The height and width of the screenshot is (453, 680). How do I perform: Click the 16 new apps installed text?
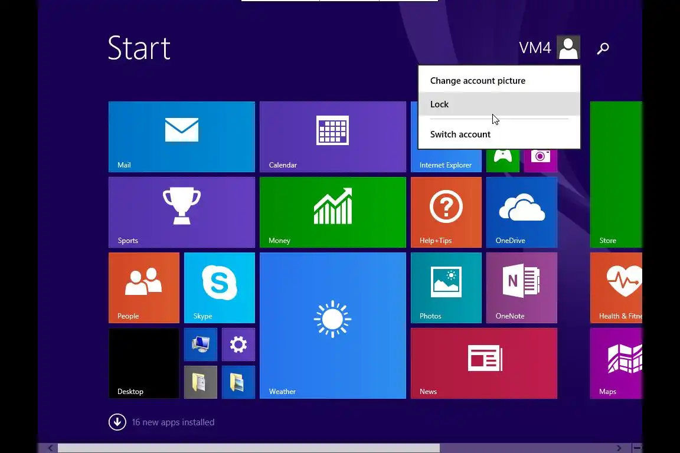click(x=173, y=422)
